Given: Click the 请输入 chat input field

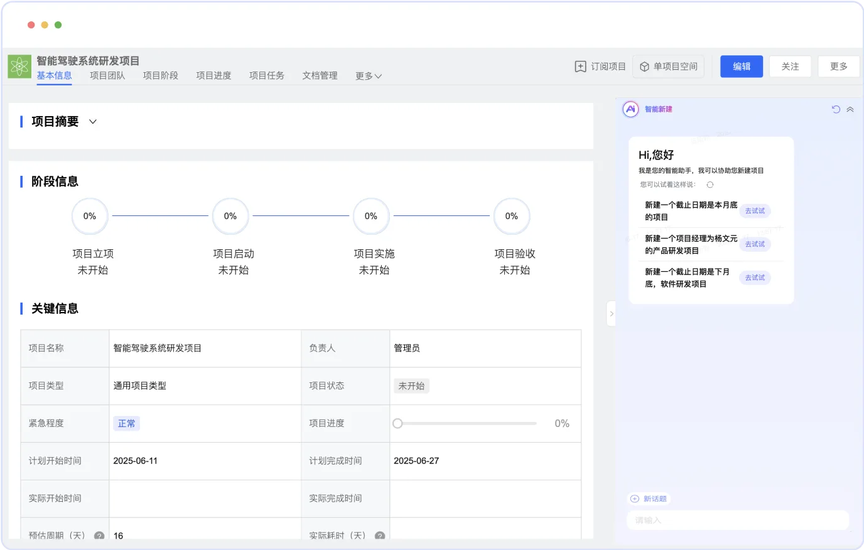Looking at the screenshot, I should (738, 520).
